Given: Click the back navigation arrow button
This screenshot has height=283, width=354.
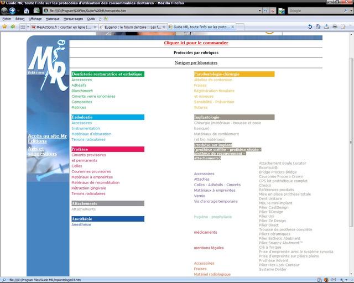Looking at the screenshot, I should (x=5, y=11).
